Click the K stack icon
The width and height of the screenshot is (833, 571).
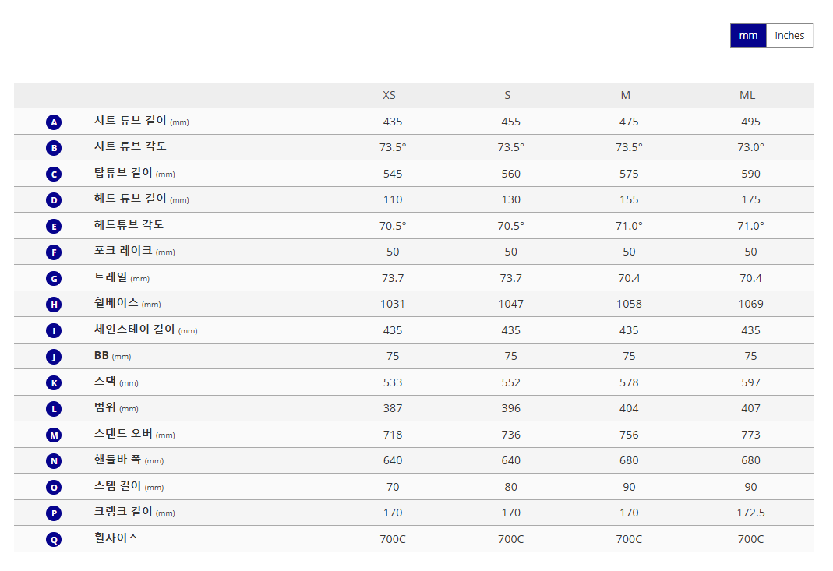(54, 383)
